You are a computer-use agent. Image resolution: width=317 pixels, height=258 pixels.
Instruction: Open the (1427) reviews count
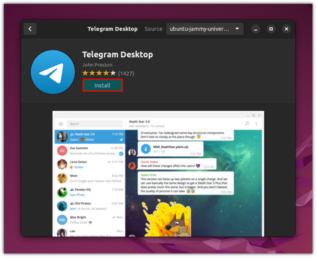click(x=126, y=74)
